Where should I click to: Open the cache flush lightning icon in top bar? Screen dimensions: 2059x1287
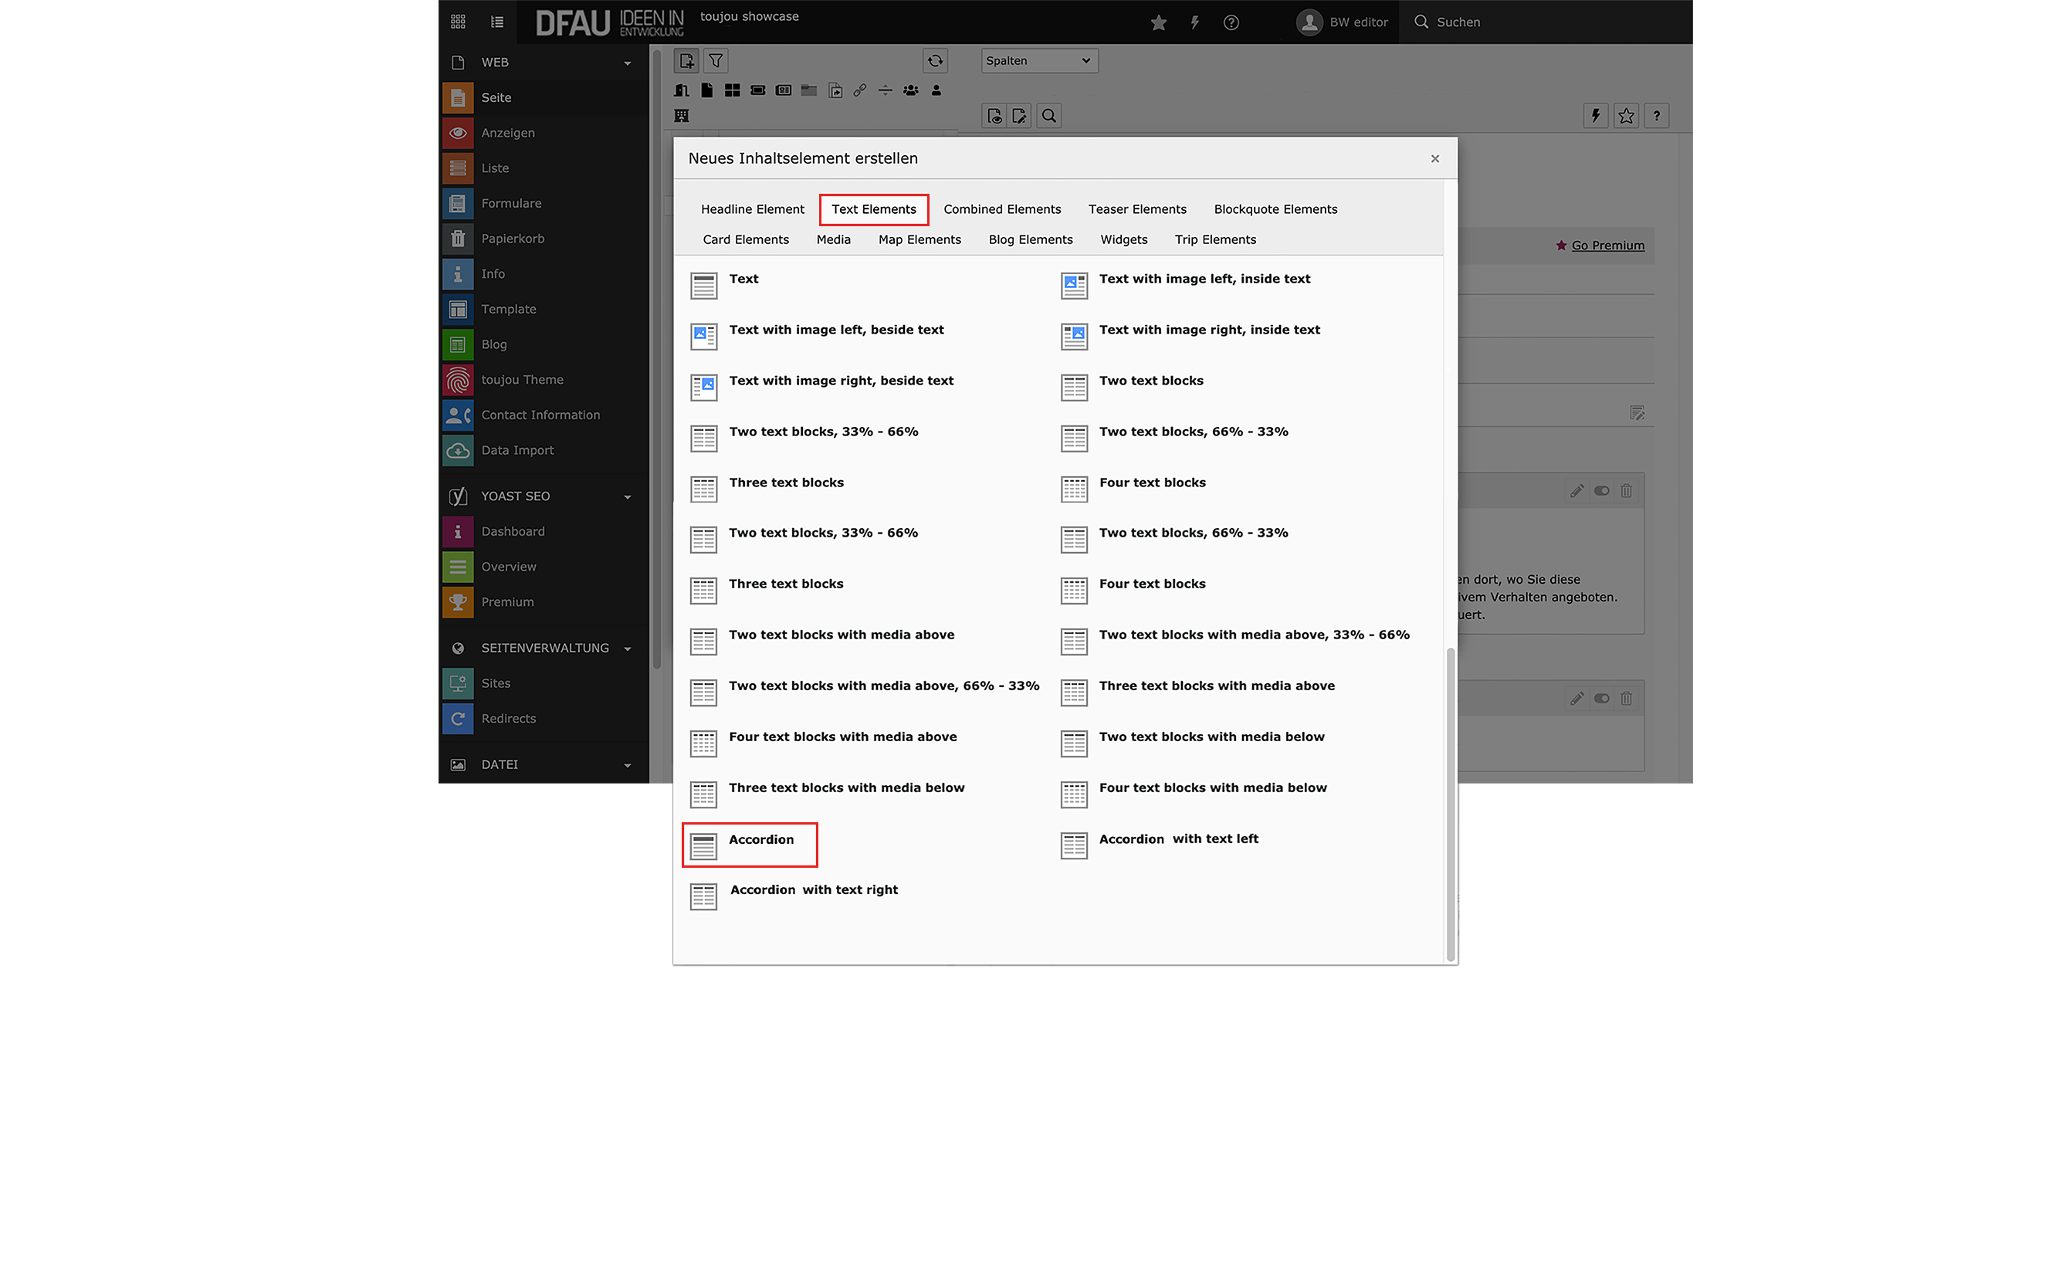(x=1195, y=22)
